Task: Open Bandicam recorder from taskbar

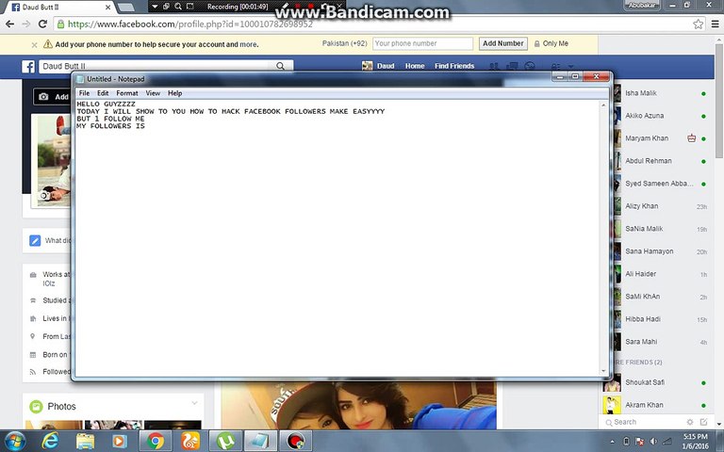Action: [x=295, y=442]
